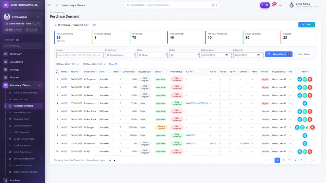The image size is (326, 183).
Task: Print purchase demand 00269
Action: pyautogui.click(x=305, y=103)
